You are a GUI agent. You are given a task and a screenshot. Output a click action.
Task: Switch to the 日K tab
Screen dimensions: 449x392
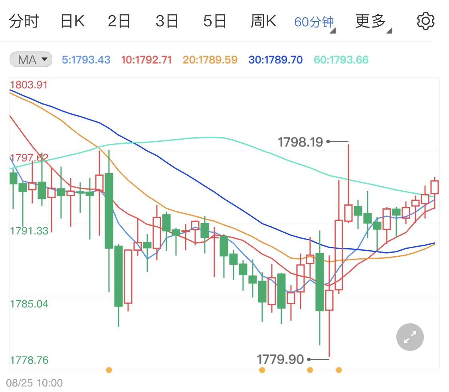tap(73, 21)
